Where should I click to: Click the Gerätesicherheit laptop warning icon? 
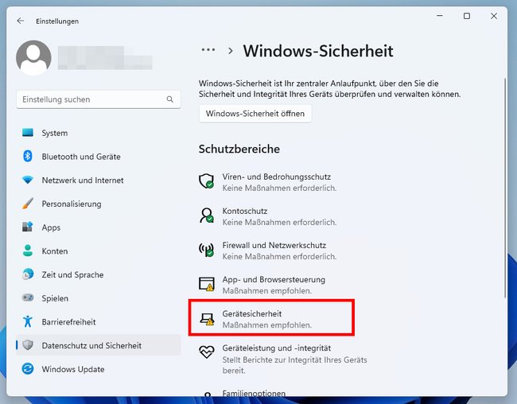tap(207, 319)
